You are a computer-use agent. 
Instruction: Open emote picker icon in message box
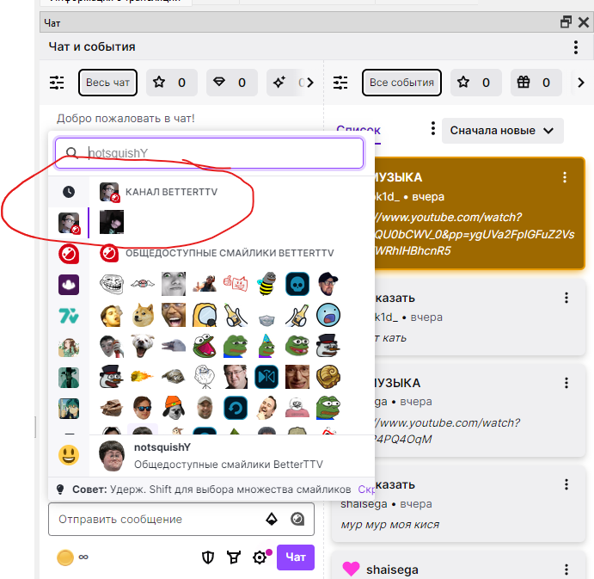point(297,519)
